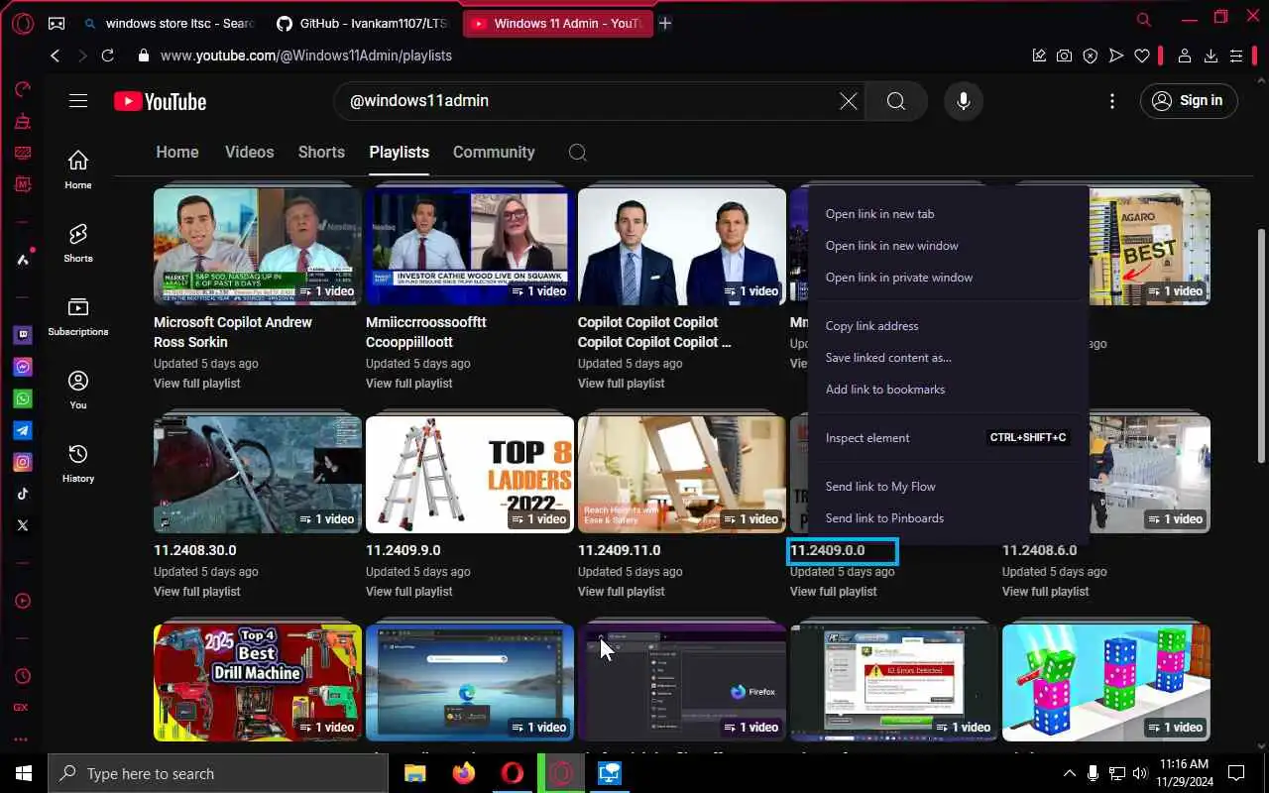Start voice search with the microphone
This screenshot has width=1269, height=793.
(963, 101)
